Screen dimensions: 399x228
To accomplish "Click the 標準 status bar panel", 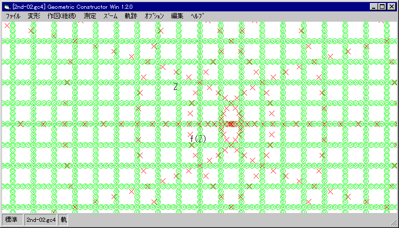I will coord(11,220).
